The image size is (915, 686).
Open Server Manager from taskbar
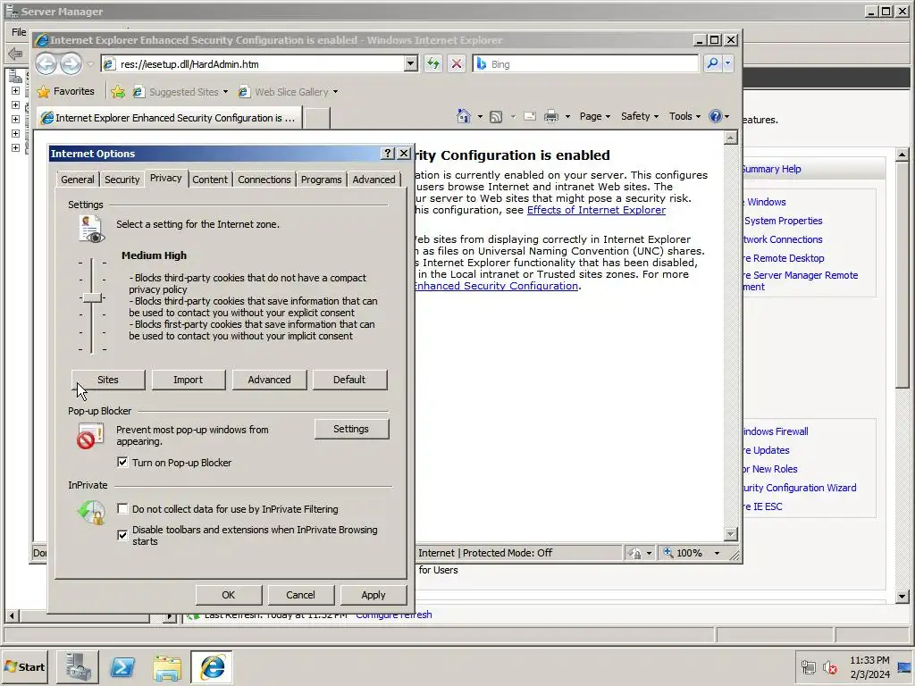[78, 666]
